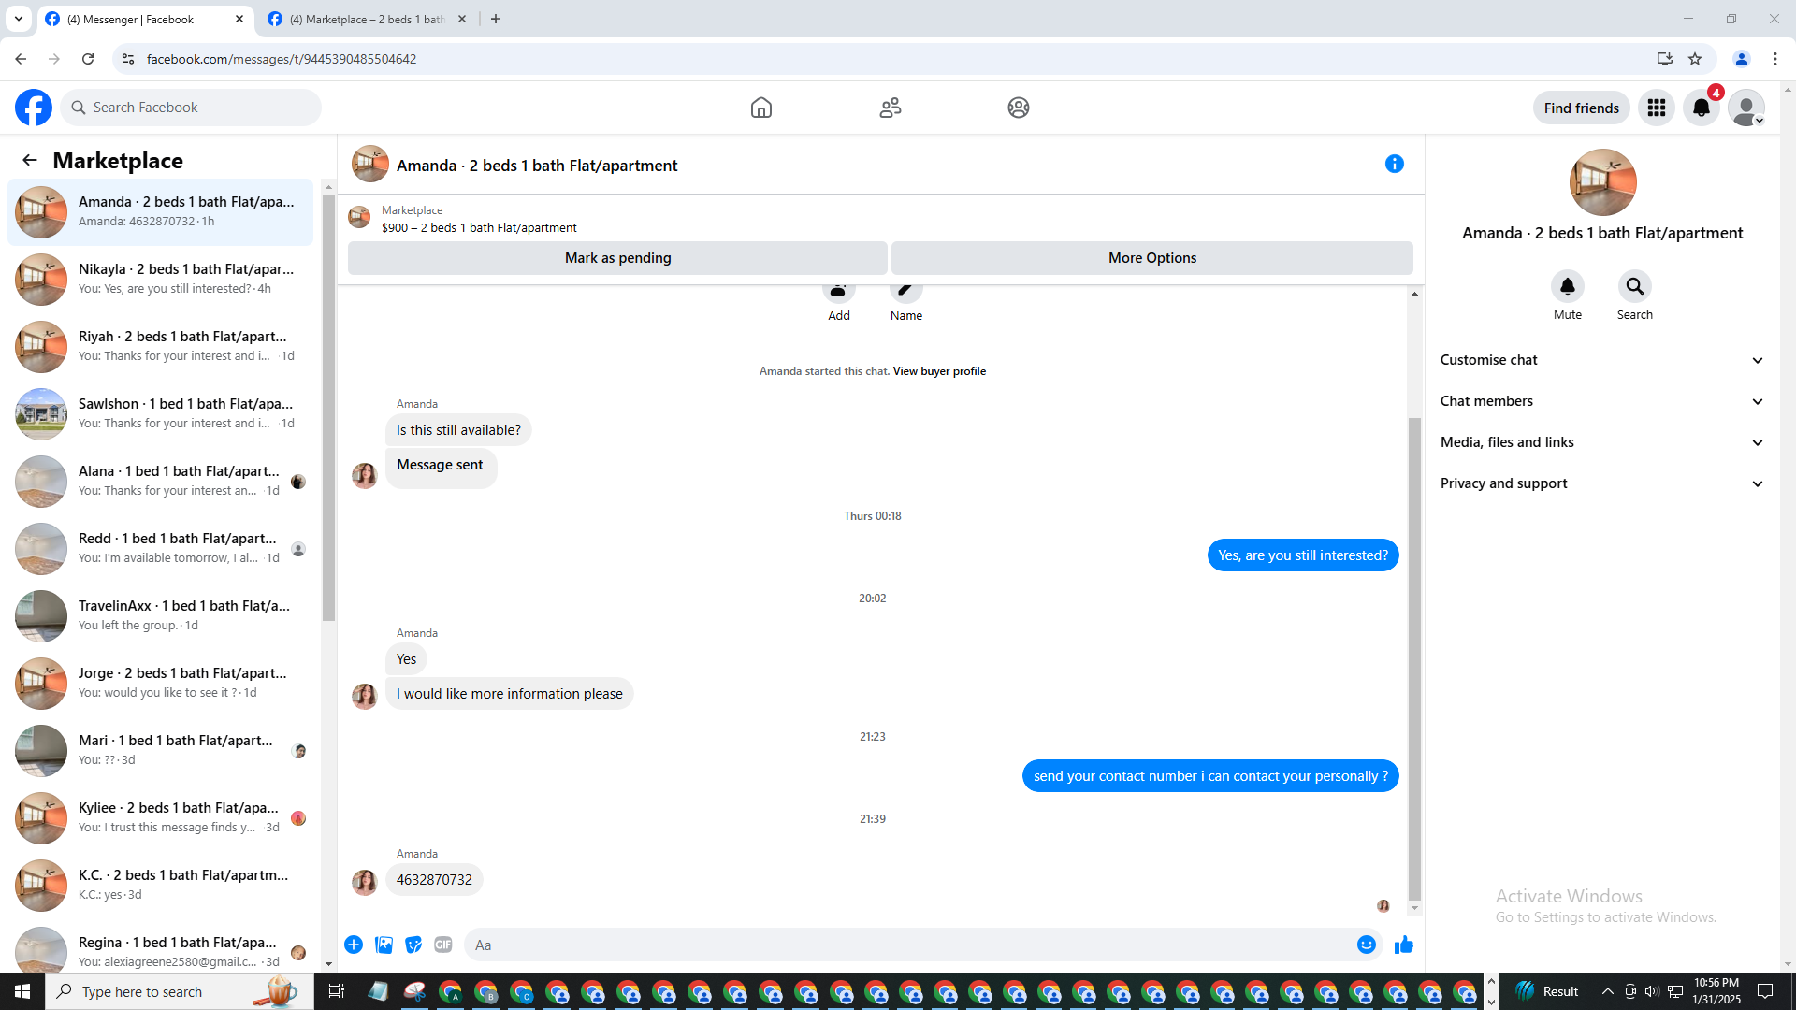Image resolution: width=1796 pixels, height=1010 pixels.
Task: Expand the Customise chat section
Action: (1602, 360)
